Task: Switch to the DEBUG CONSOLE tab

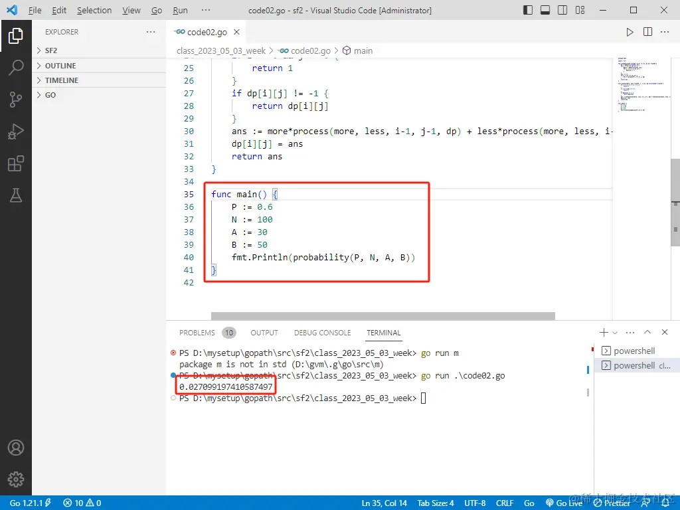Action: [322, 333]
